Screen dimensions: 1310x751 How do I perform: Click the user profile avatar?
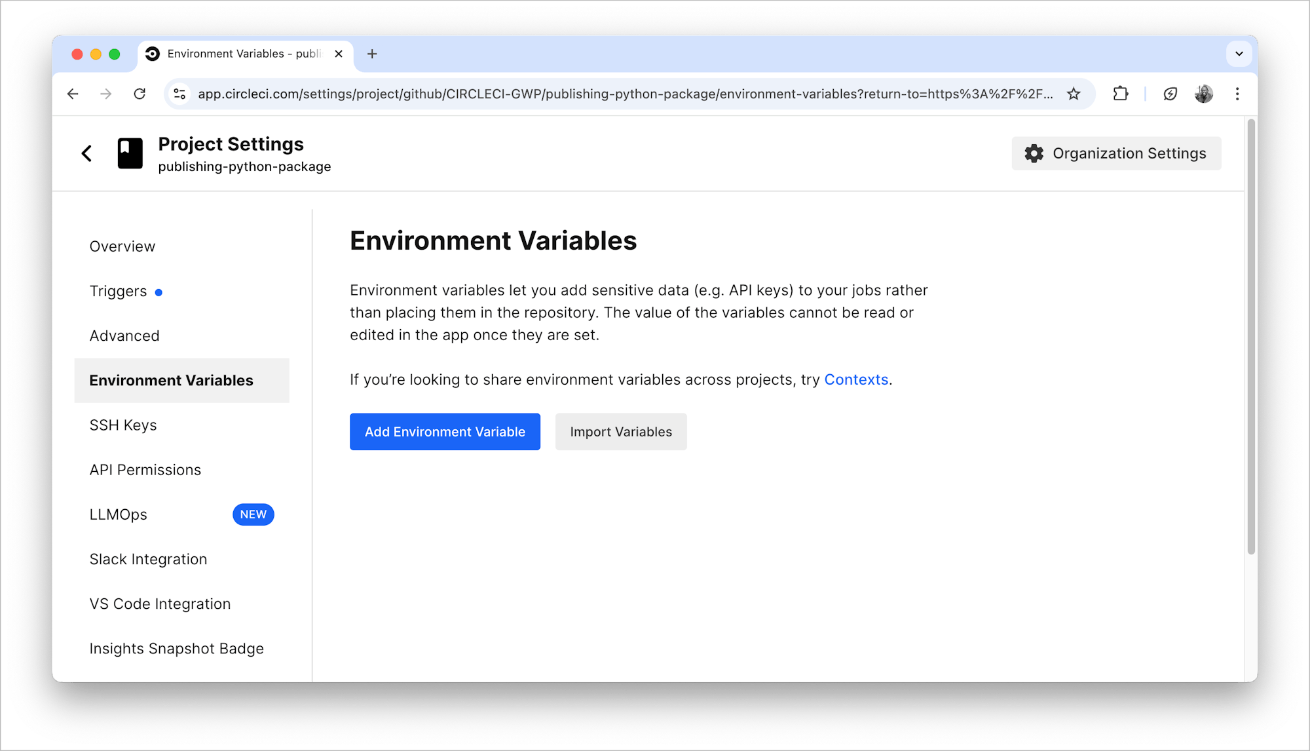(1203, 94)
